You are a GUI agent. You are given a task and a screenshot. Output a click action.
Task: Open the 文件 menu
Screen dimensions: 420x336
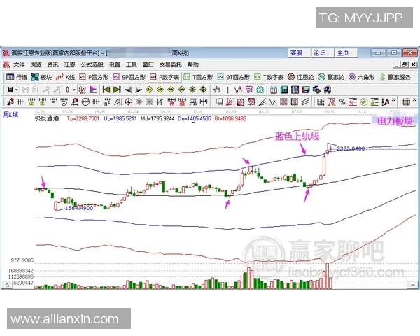[x=19, y=64]
